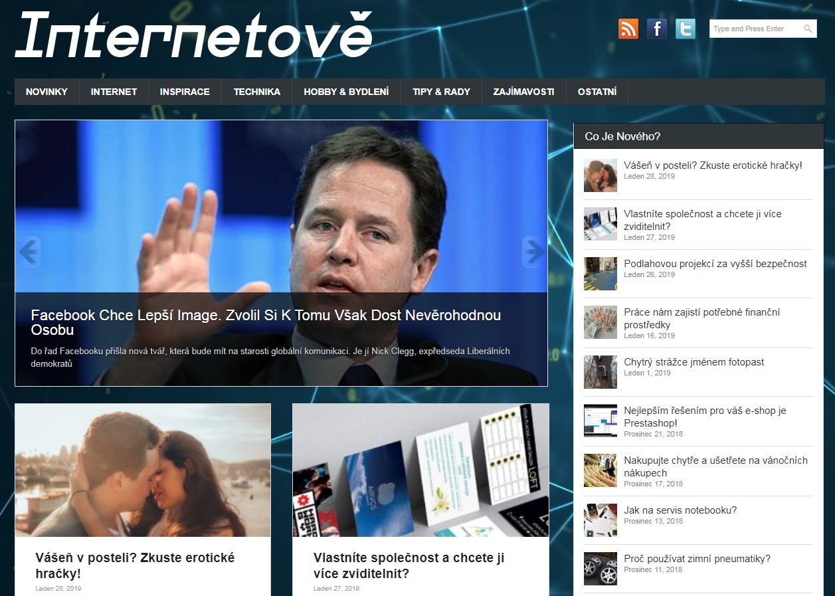Open the INSPIRACE menu item
Screen dimensions: 835x596
tap(185, 92)
